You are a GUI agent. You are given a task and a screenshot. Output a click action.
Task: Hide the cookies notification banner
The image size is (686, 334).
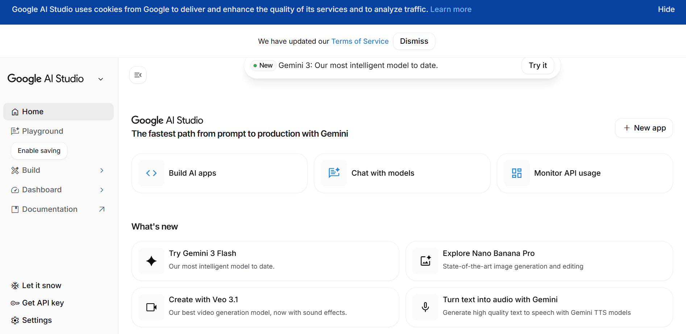[666, 9]
